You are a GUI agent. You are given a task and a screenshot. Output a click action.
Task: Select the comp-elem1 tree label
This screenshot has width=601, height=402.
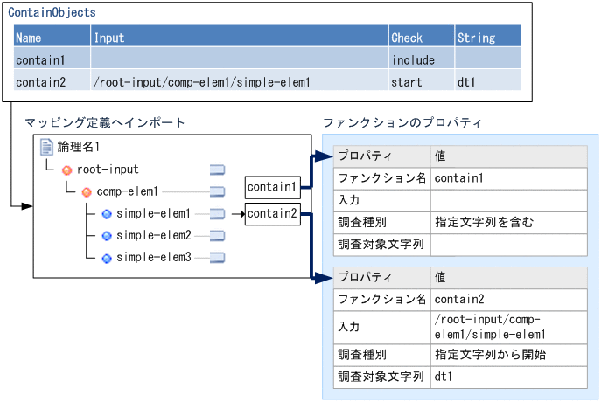pyautogui.click(x=127, y=191)
